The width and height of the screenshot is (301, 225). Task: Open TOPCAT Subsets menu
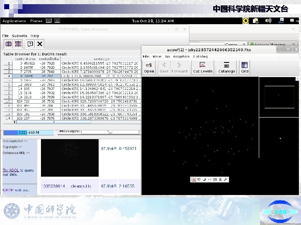click(x=19, y=36)
